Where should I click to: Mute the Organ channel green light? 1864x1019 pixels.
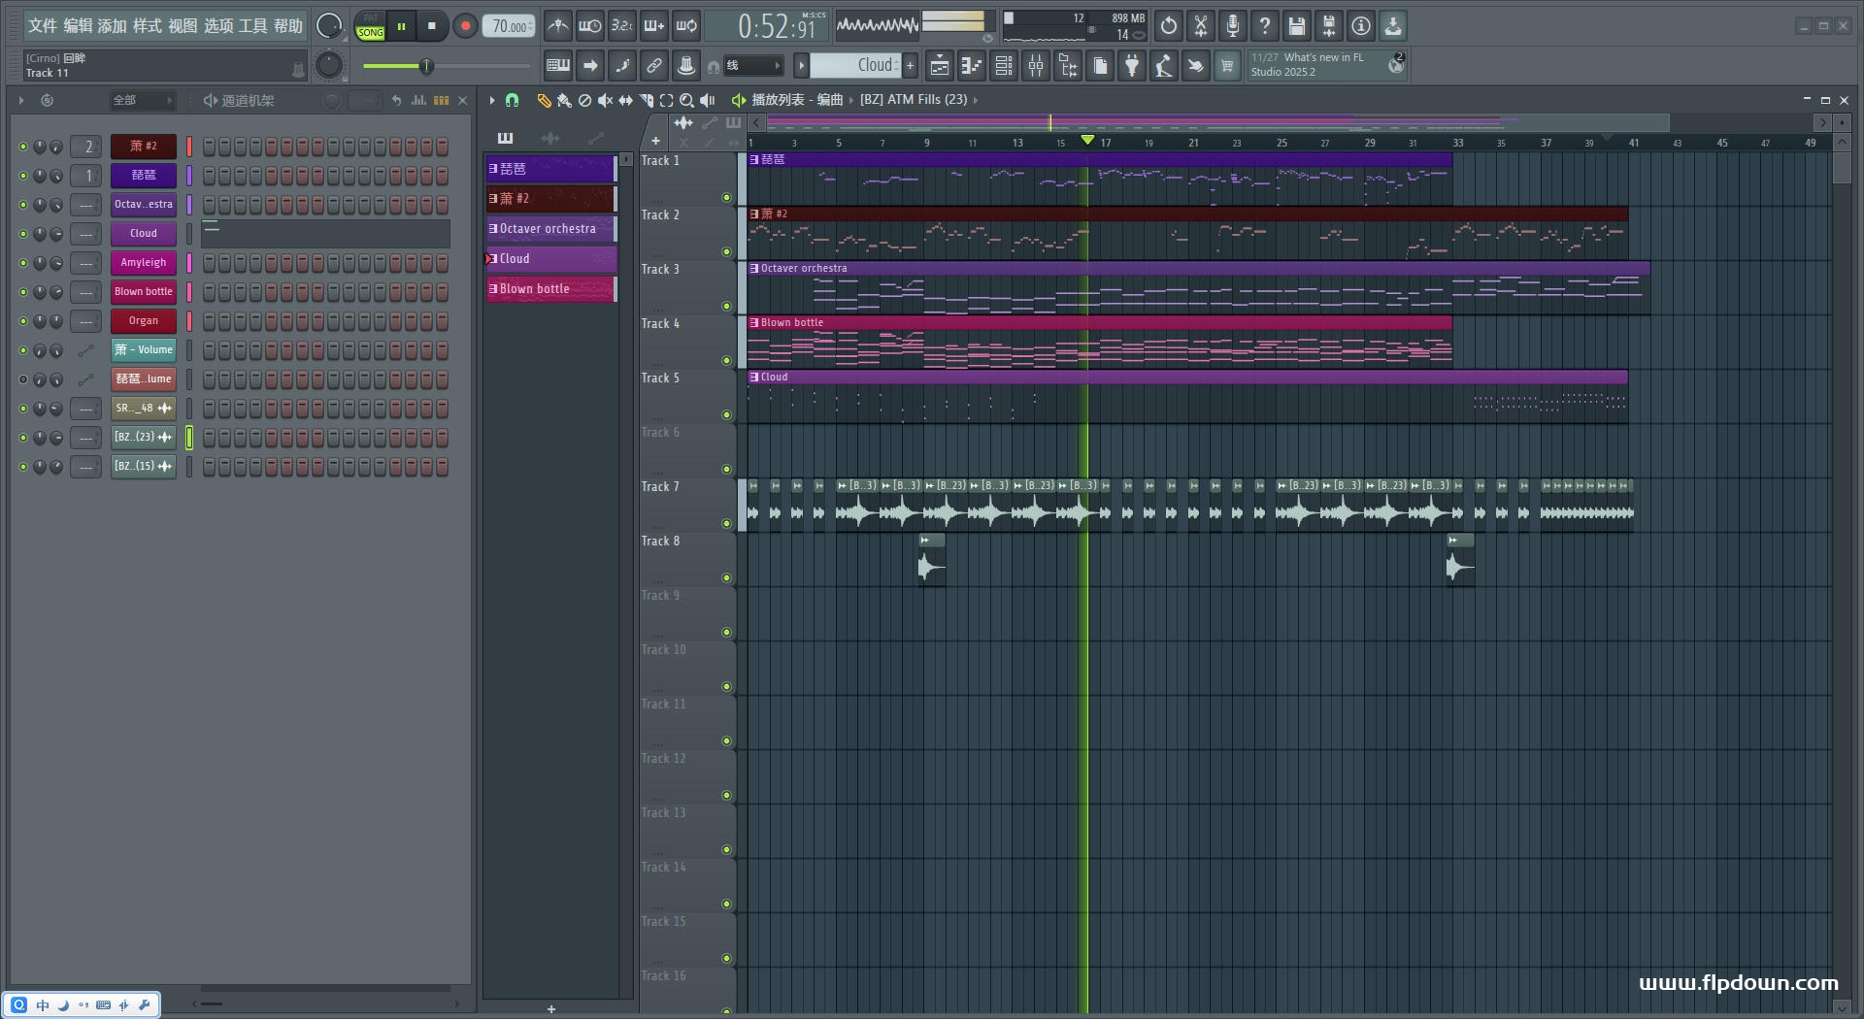point(23,321)
